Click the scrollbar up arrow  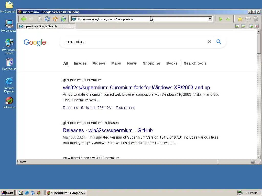click(x=259, y=31)
